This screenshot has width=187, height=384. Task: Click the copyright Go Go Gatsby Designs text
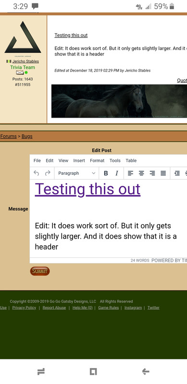(x=71, y=301)
